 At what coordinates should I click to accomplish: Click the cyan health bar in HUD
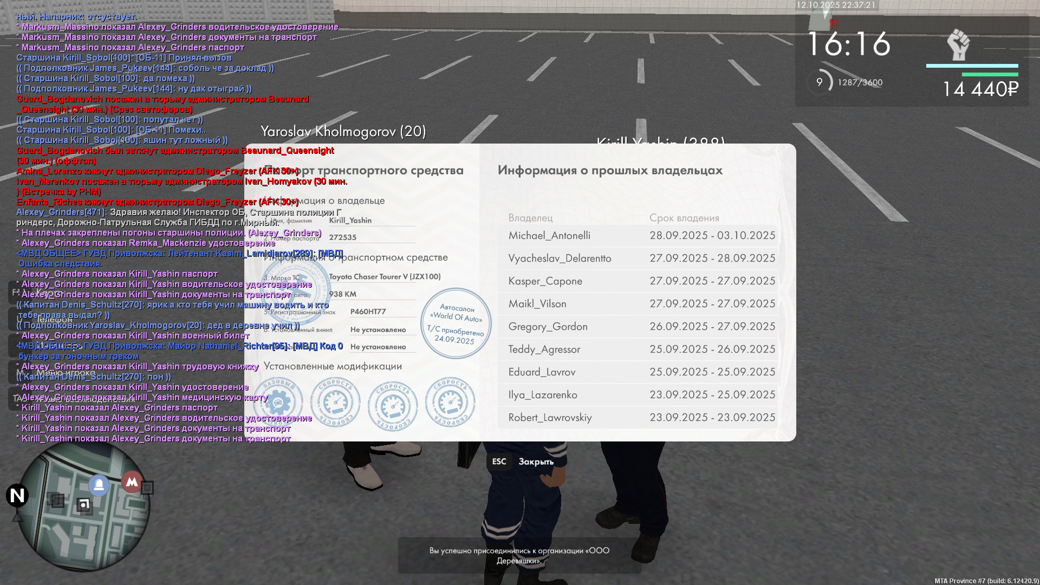coord(972,66)
